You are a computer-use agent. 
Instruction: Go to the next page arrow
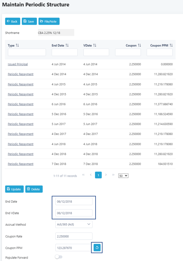106,175
